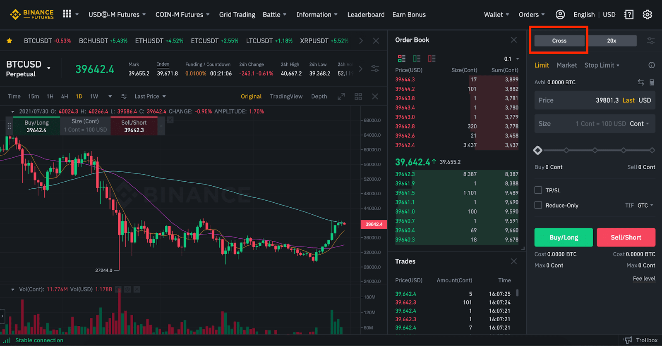Grab the quick-trade widget drag handle

[9, 126]
